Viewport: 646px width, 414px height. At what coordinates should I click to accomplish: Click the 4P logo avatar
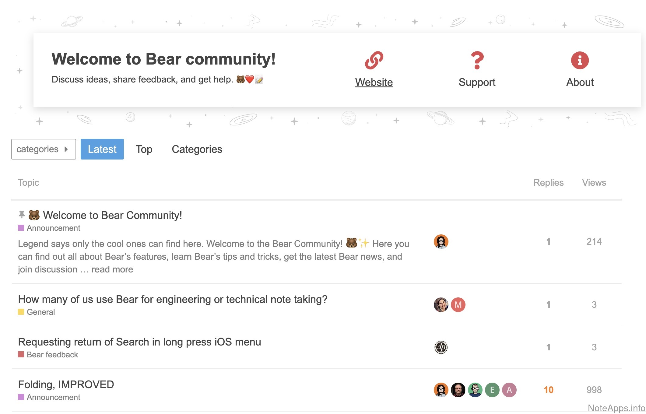(441, 347)
